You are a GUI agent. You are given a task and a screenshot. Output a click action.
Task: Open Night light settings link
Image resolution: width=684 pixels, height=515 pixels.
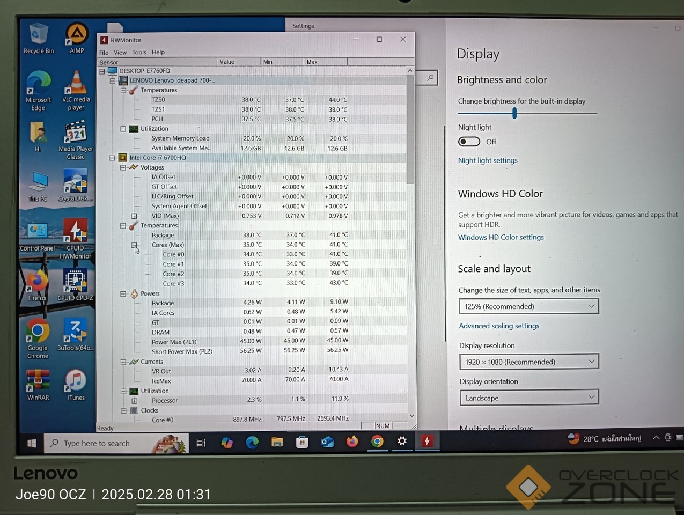tap(488, 160)
